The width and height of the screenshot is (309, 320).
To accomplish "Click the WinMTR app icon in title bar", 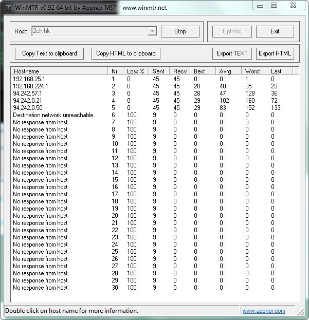I will 8,7.
